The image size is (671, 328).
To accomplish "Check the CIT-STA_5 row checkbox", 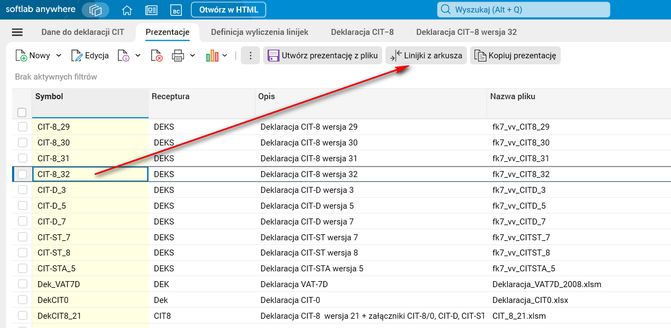I will coord(22,269).
